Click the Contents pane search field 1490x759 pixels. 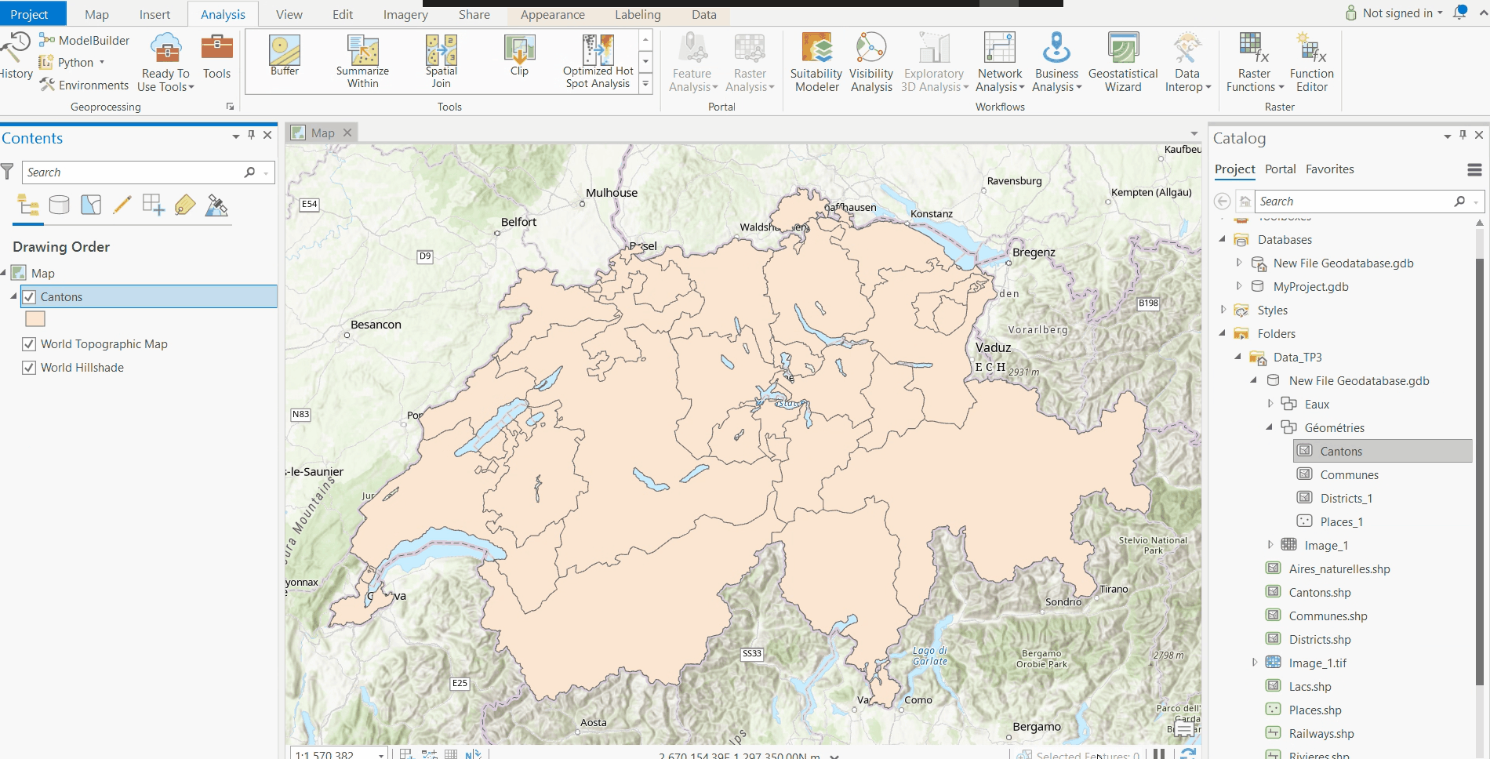click(x=133, y=172)
